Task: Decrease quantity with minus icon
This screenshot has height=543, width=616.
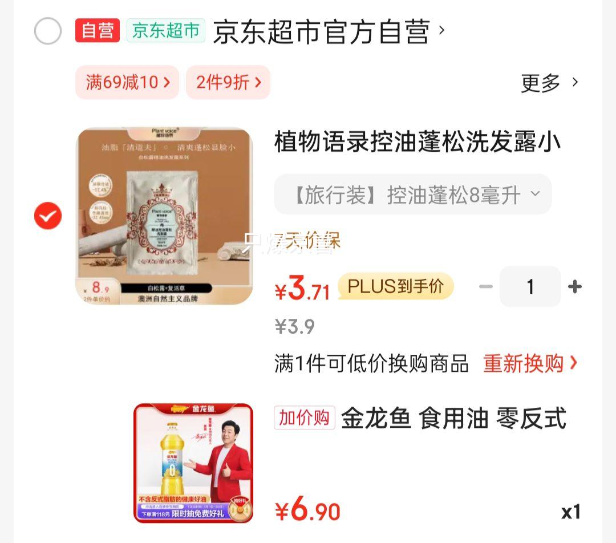Action: (x=485, y=286)
